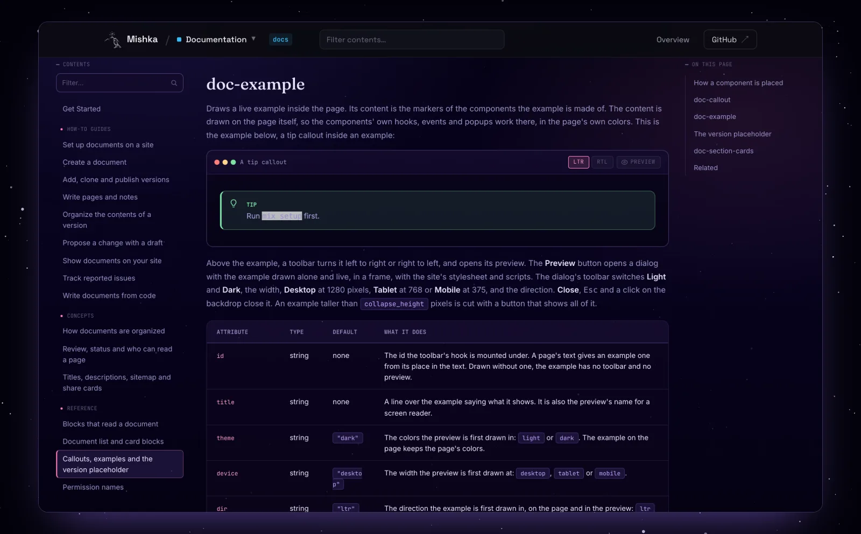Switch example direction to RTL
861x534 pixels.
pos(602,162)
